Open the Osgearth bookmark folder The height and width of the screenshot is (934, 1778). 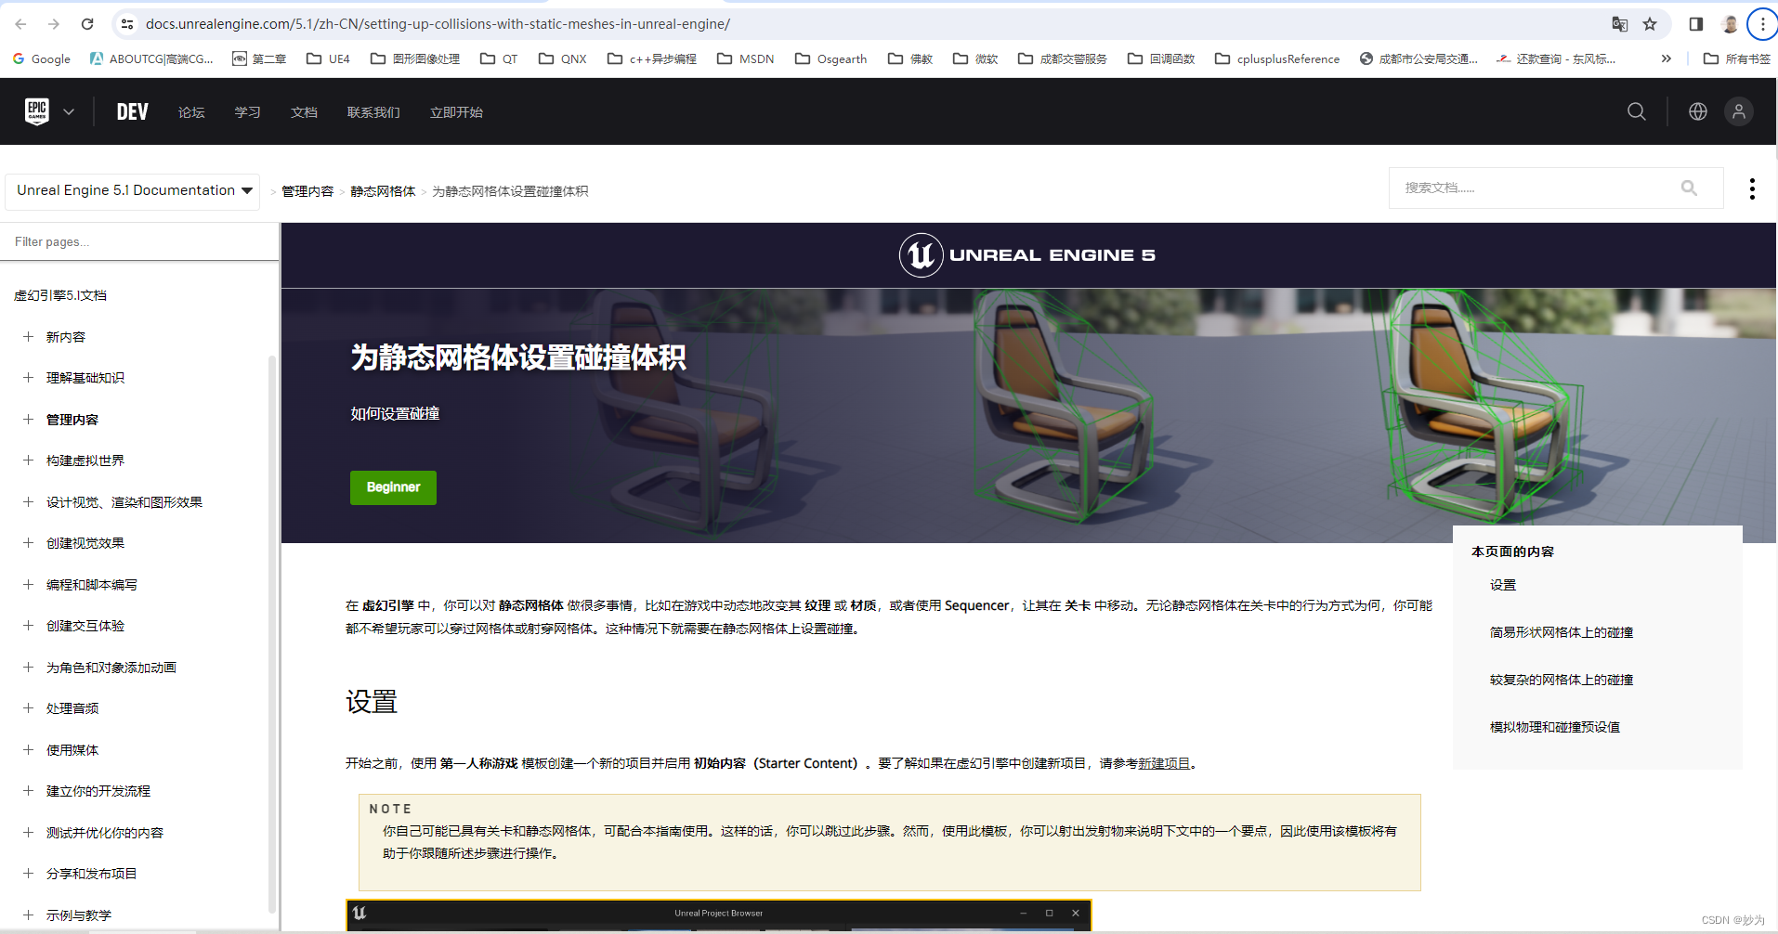(831, 58)
